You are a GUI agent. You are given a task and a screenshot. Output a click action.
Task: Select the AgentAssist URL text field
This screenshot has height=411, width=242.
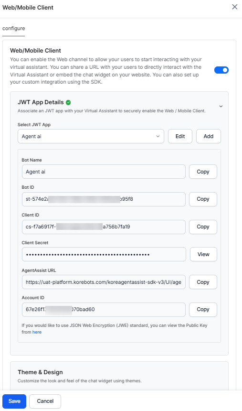104,282
